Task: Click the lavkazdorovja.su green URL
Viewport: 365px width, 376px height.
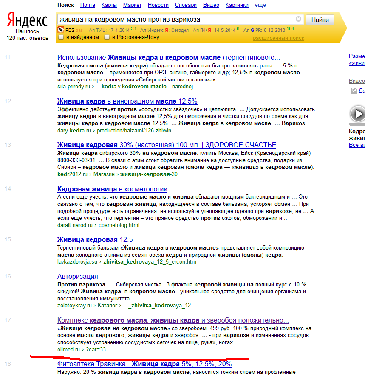Action: (77, 262)
